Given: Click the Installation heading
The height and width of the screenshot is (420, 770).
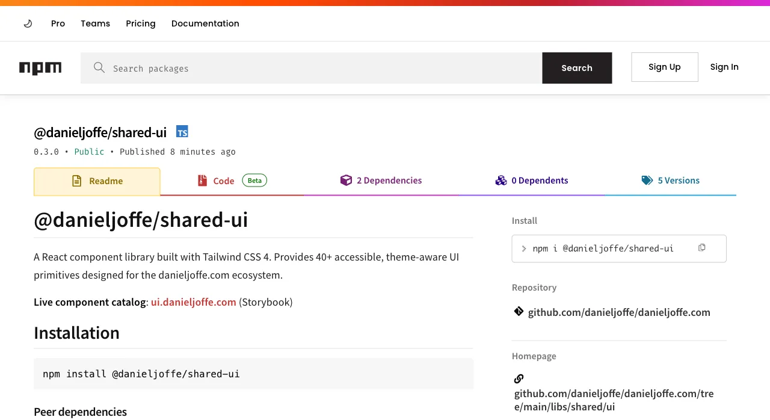Looking at the screenshot, I should [x=76, y=333].
